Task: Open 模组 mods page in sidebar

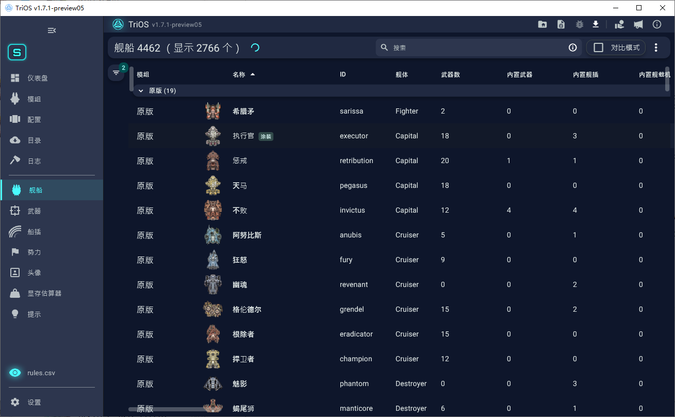Action: [52, 99]
